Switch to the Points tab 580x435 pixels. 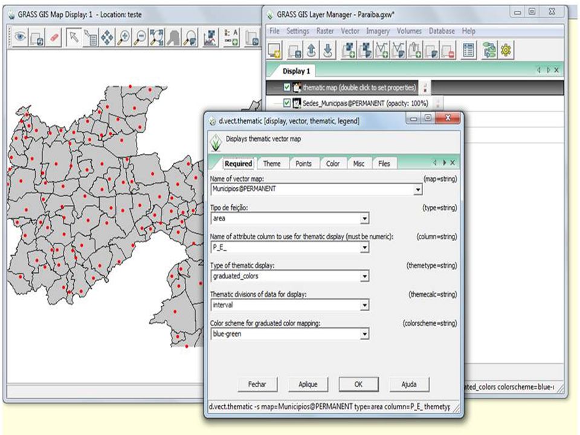tap(303, 164)
